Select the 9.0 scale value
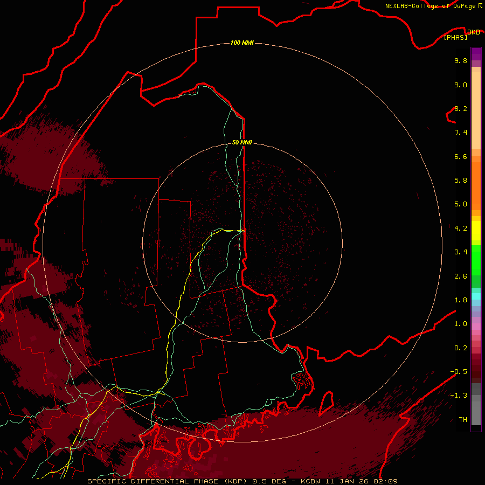The height and width of the screenshot is (485, 485). click(461, 85)
